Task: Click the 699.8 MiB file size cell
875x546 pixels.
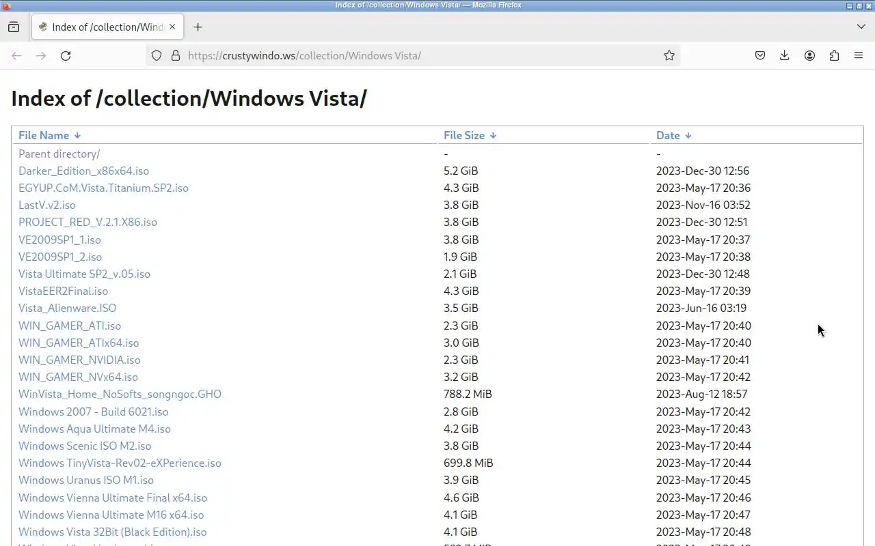Action: coord(468,463)
